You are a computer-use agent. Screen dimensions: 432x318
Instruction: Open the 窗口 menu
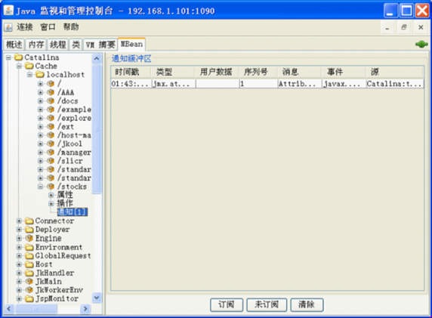pyautogui.click(x=48, y=27)
